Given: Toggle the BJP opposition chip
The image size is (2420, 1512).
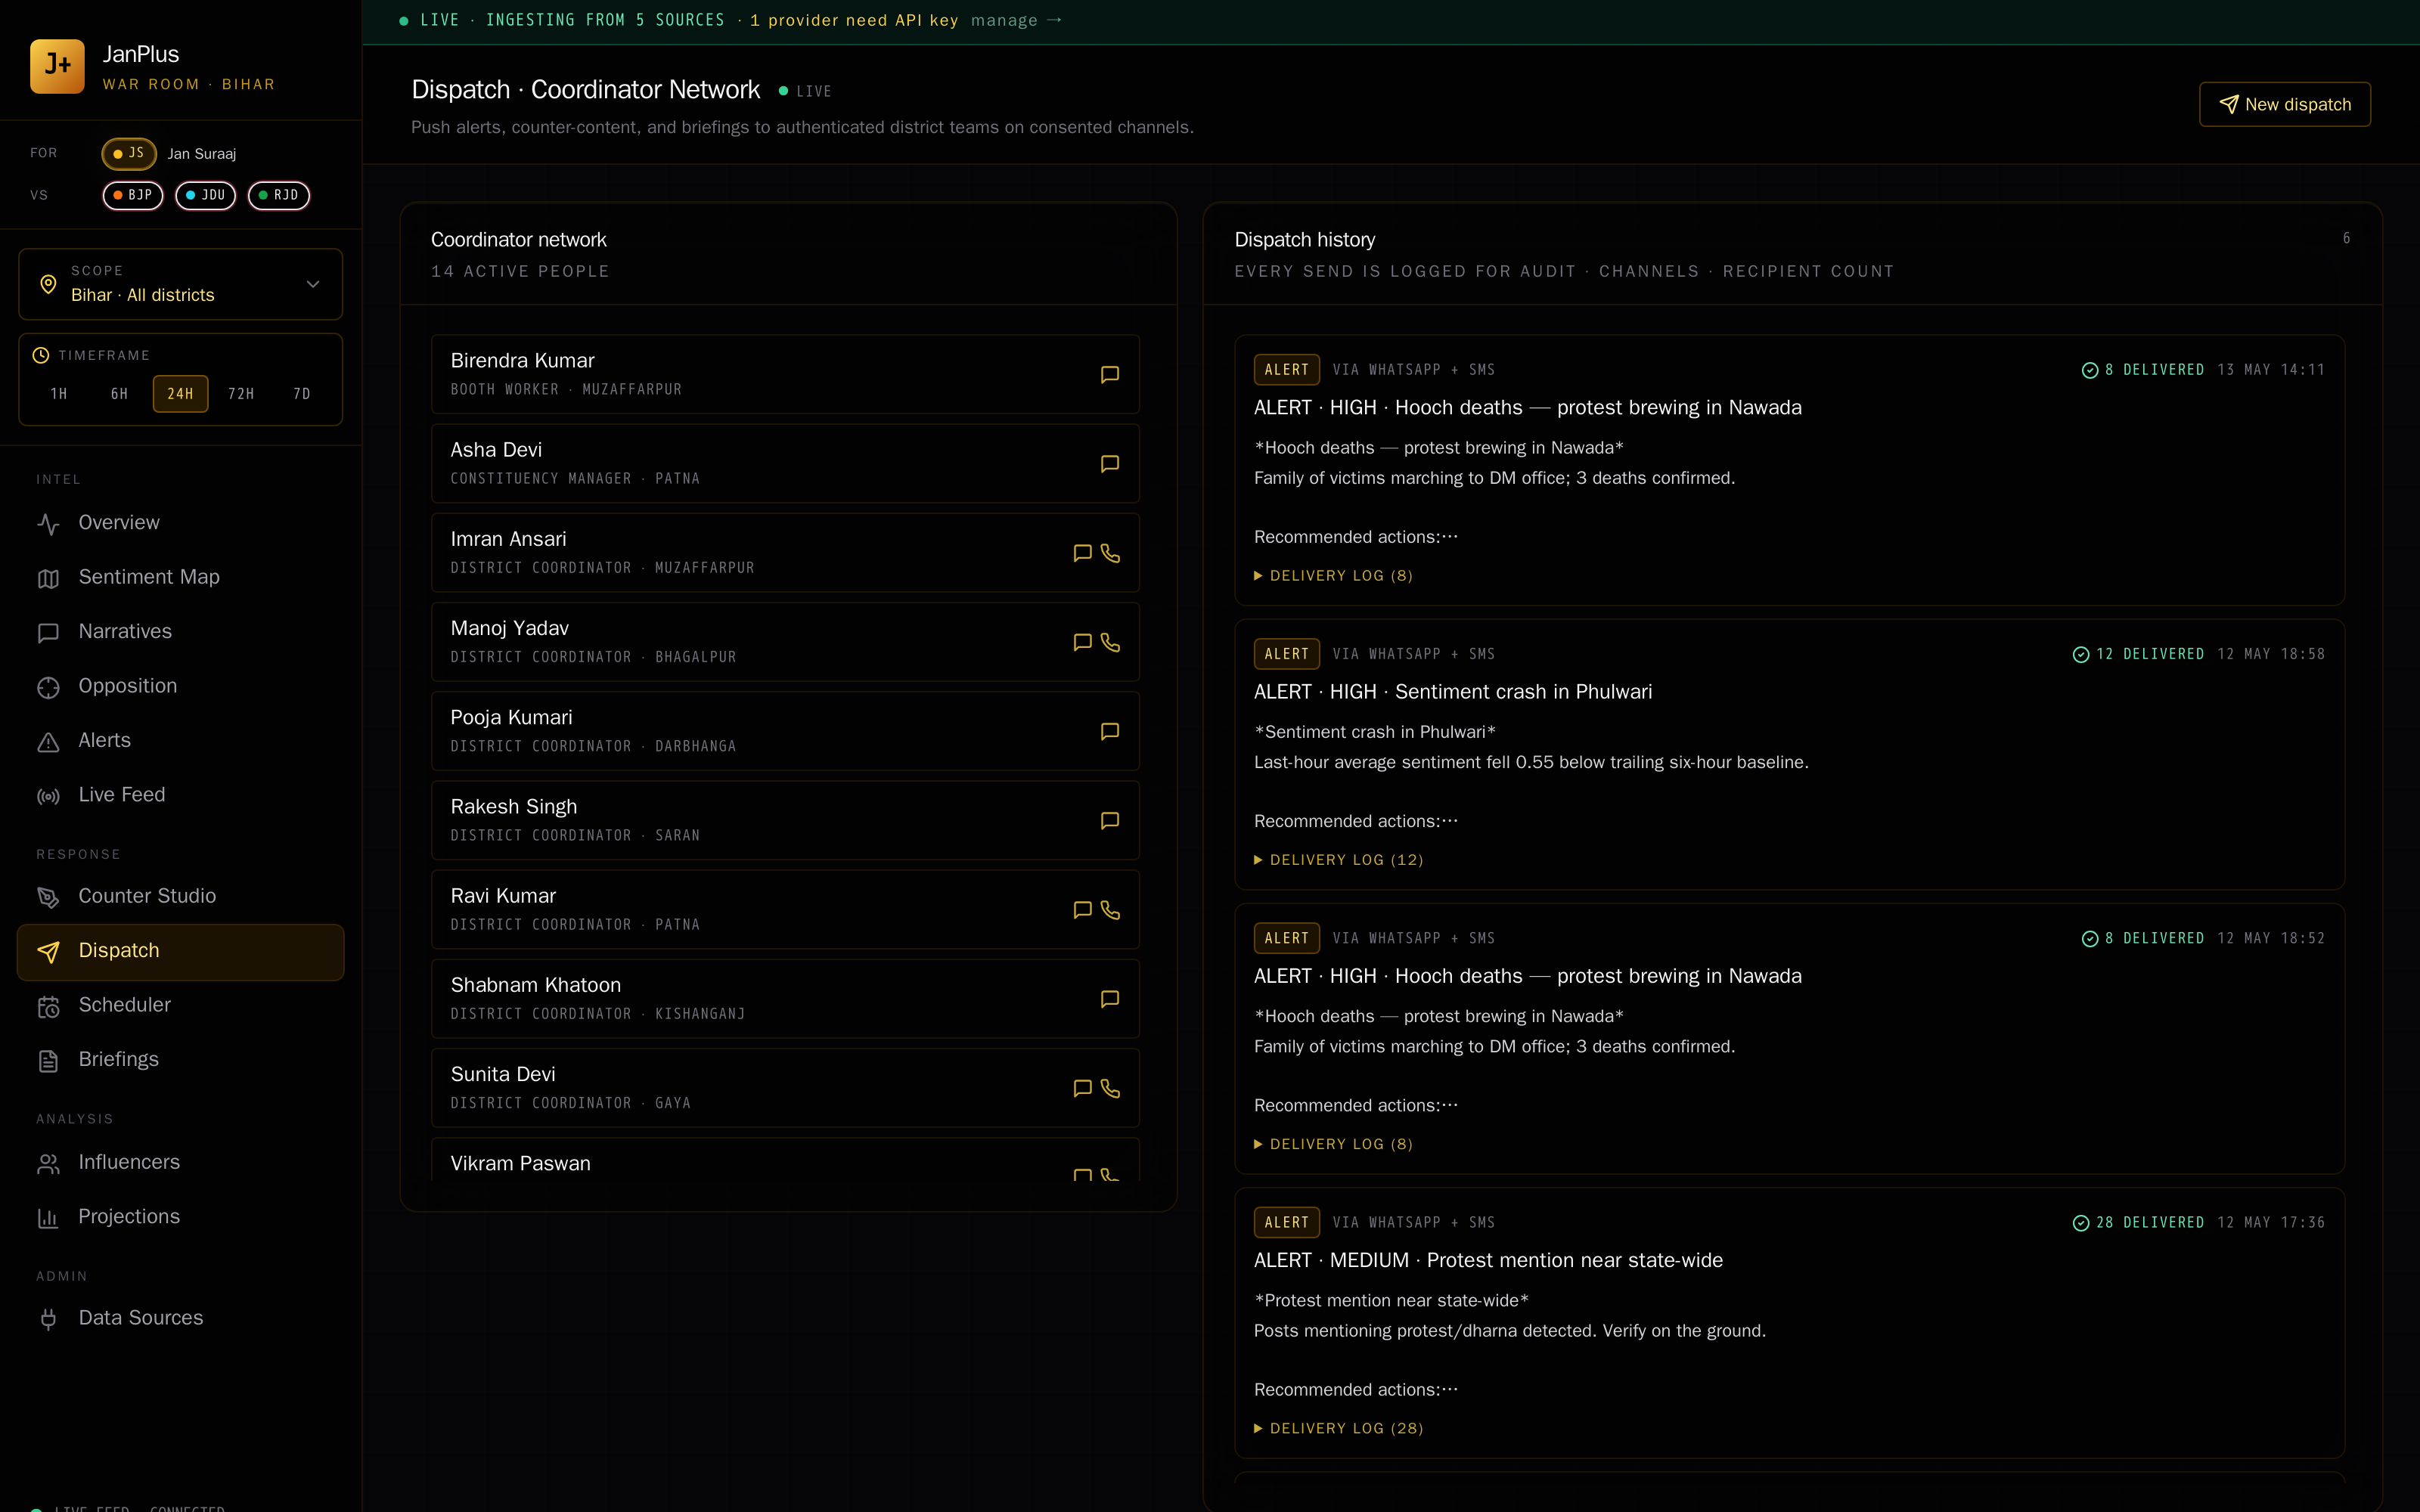Looking at the screenshot, I should coord(133,195).
